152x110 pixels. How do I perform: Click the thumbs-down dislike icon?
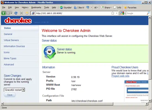tap(88, 7)
